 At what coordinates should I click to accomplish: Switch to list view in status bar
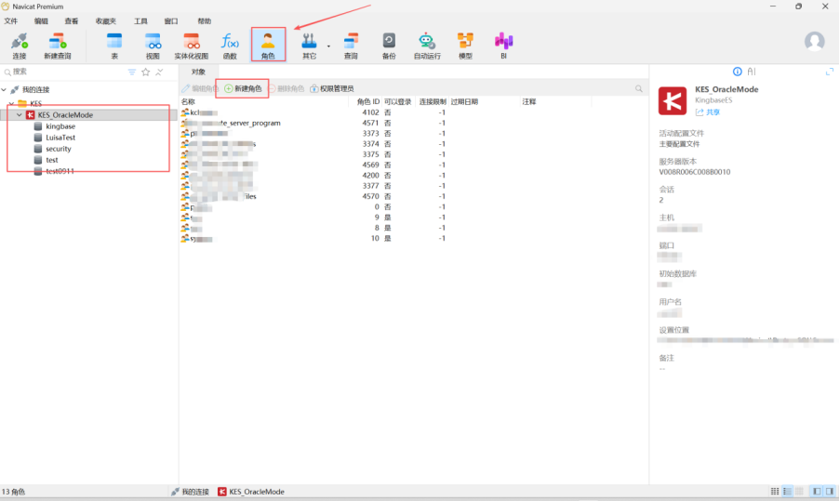787,491
